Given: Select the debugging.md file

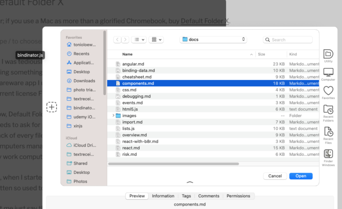Looking at the screenshot, I should click(213, 96).
